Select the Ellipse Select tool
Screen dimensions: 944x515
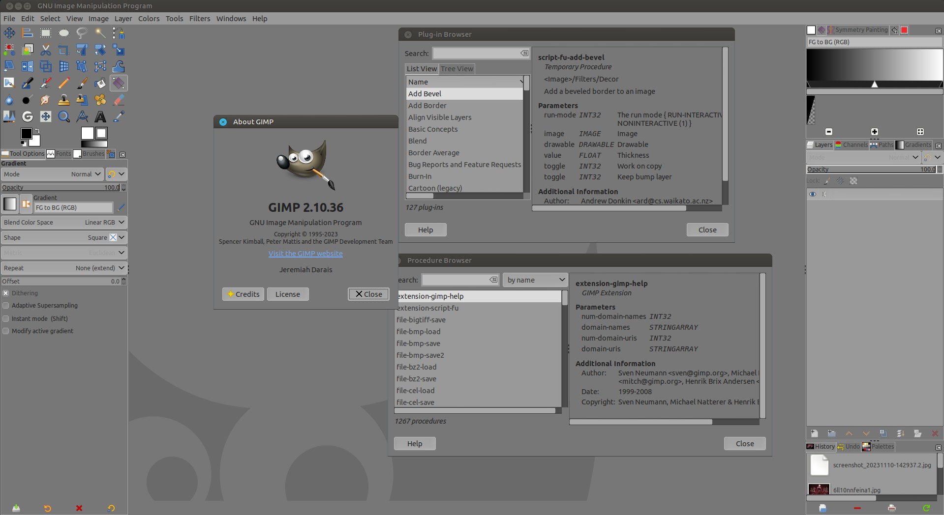[64, 33]
